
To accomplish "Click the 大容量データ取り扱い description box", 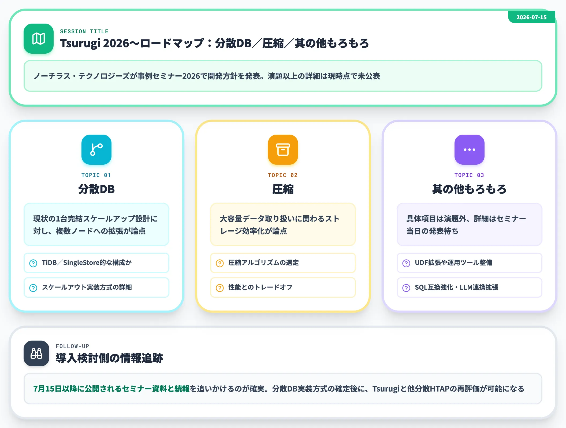I will [x=283, y=224].
